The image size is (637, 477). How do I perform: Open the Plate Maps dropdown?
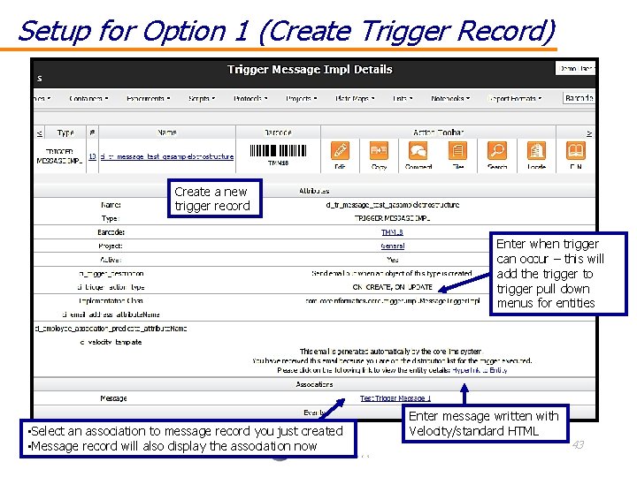coord(355,99)
